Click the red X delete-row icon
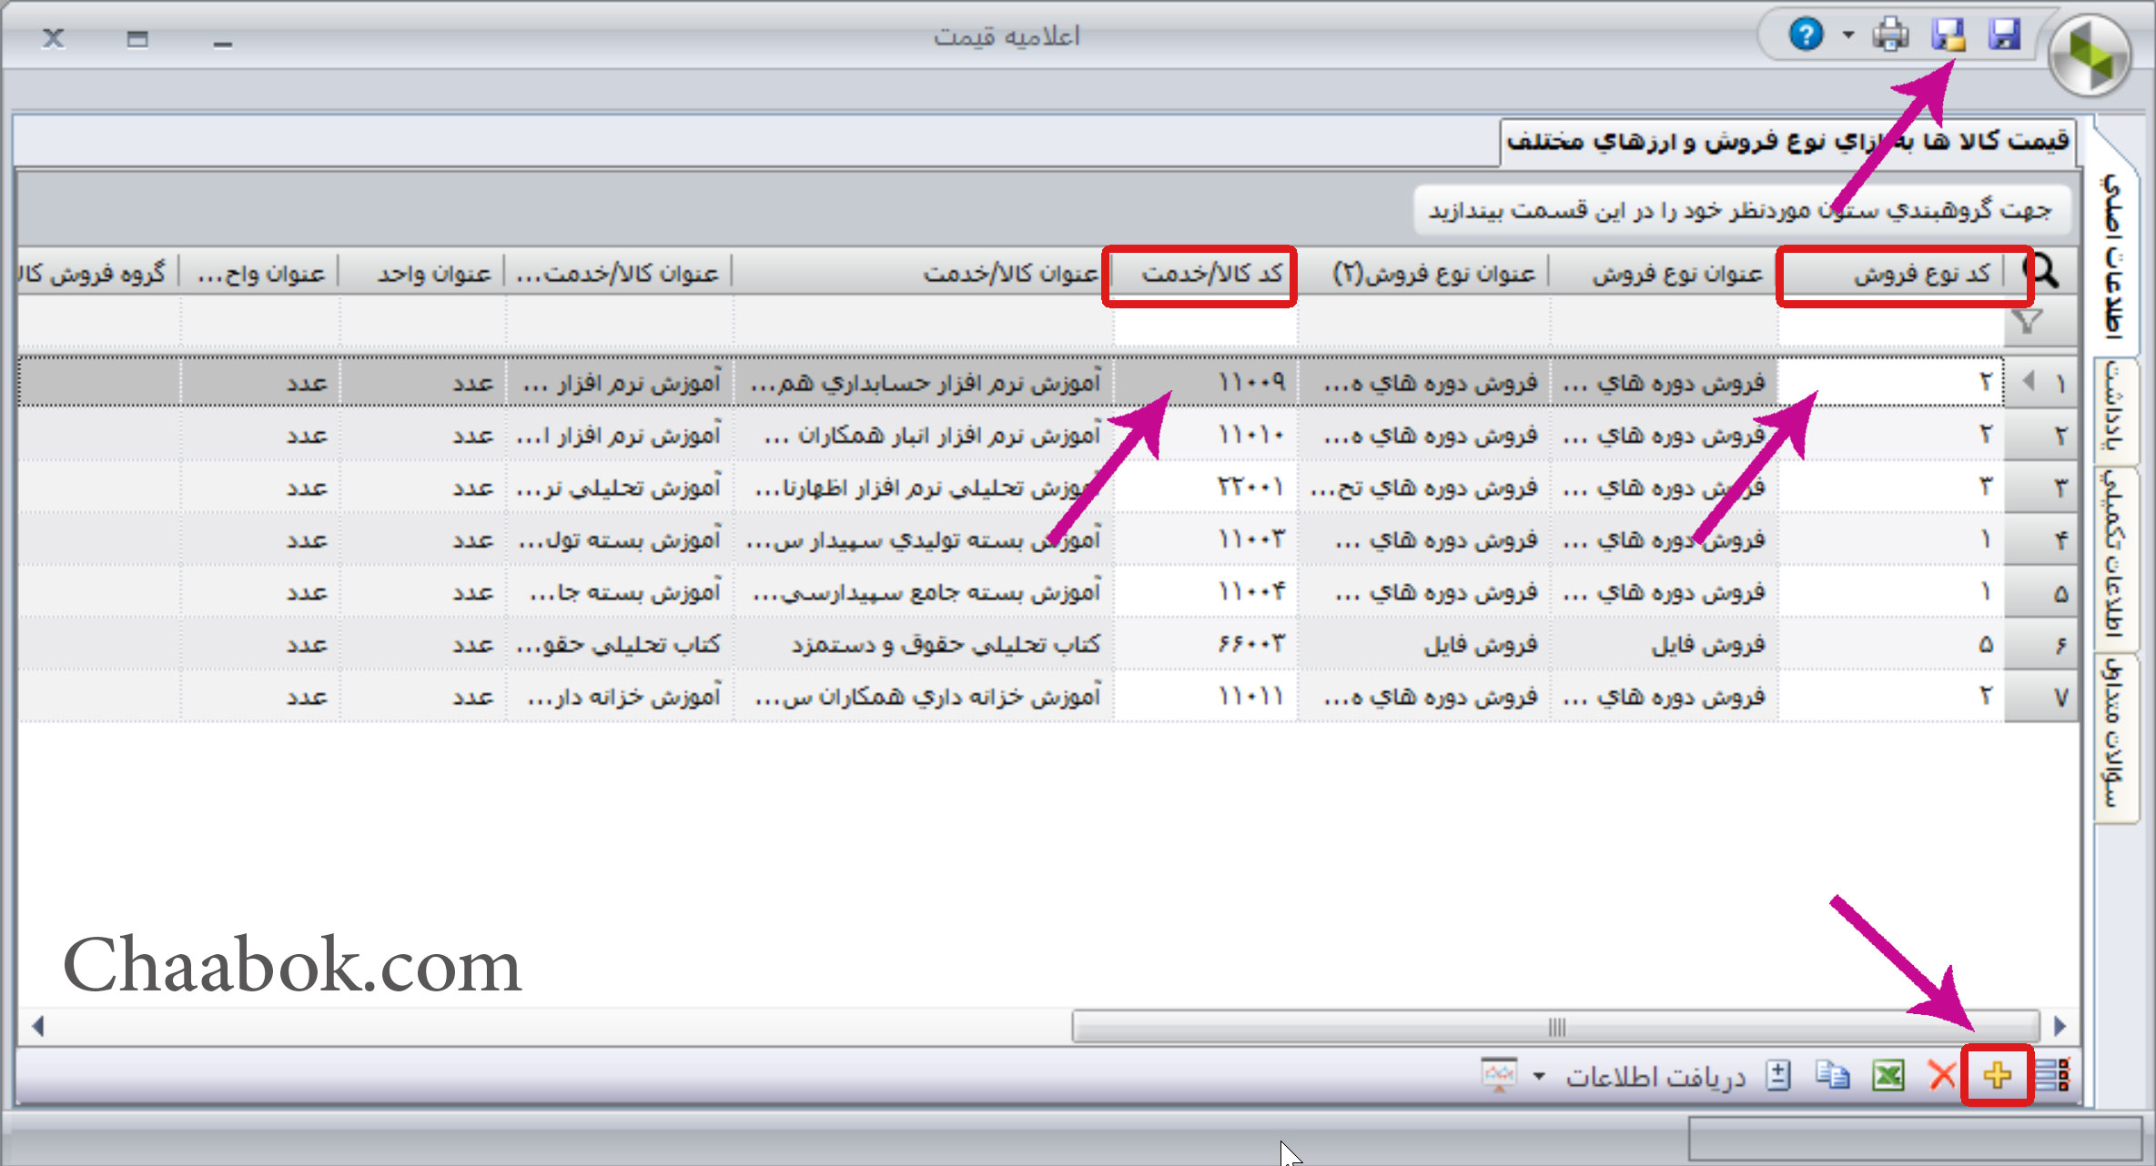2156x1166 pixels. tap(1942, 1076)
